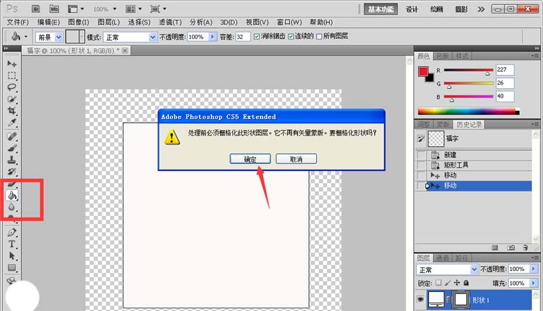
Task: Select the Brush tool
Action: tap(12, 148)
